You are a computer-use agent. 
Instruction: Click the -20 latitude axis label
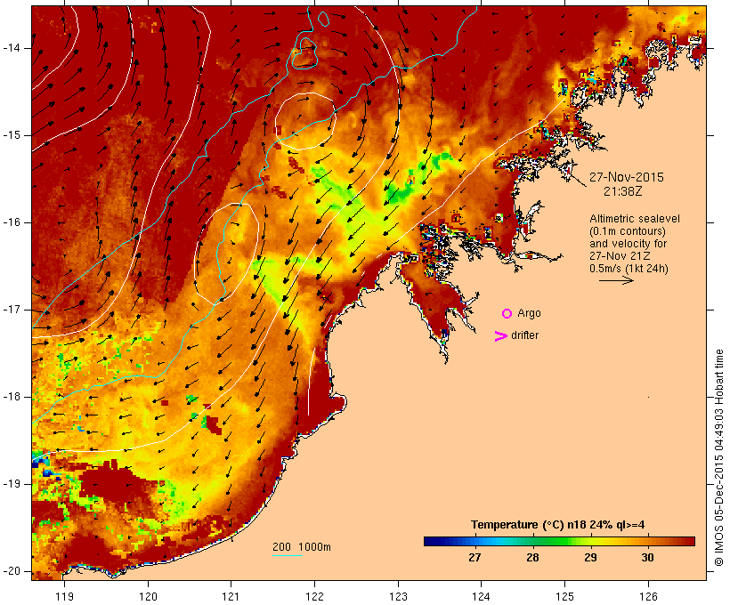12,571
